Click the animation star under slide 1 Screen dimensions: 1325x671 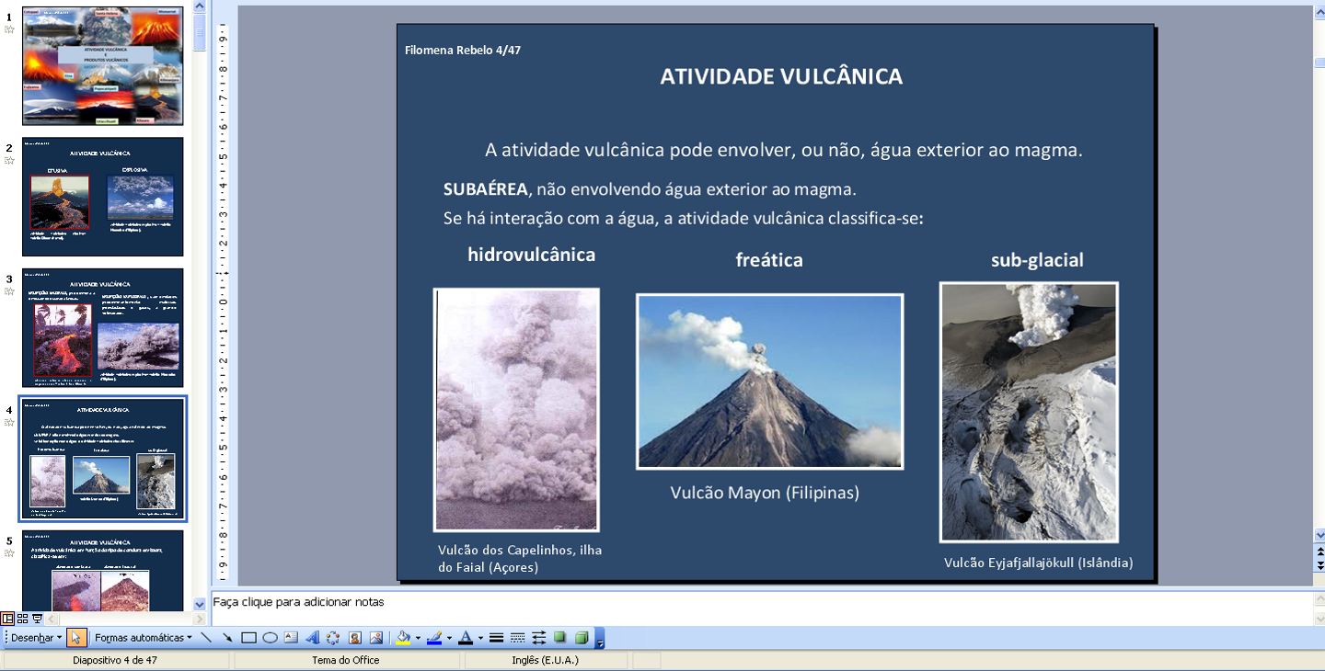(x=9, y=29)
